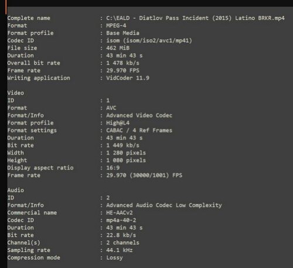
Task: Click the Sampling rate 44.1 kHz value
Action: pyautogui.click(x=120, y=250)
